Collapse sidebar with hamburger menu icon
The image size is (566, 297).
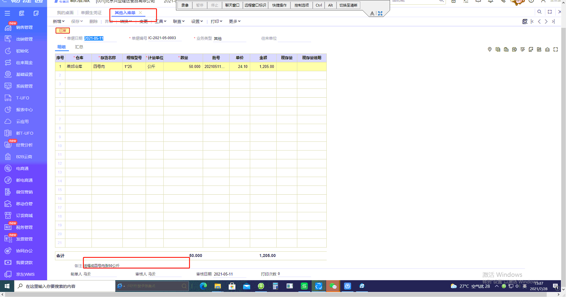[x=7, y=13]
